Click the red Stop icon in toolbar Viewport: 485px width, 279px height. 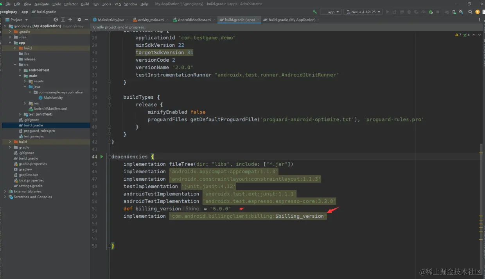point(437,12)
